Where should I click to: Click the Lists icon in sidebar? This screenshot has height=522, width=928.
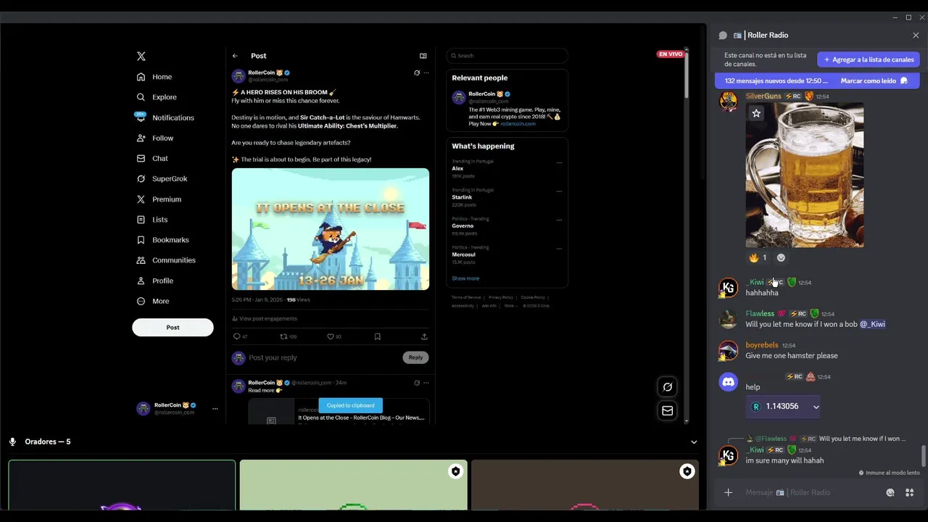[141, 220]
